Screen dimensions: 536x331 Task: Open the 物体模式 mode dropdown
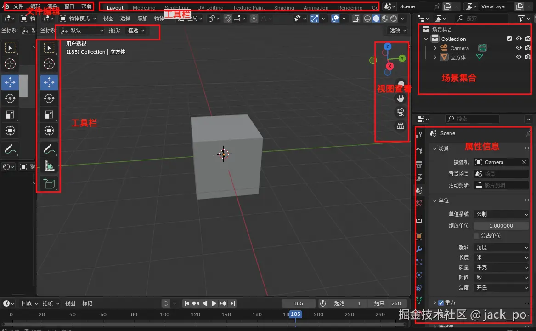coord(79,18)
